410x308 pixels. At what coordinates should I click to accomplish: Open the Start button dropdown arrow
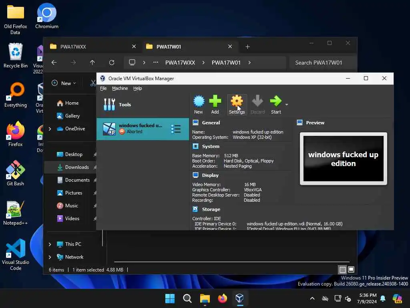point(287,105)
